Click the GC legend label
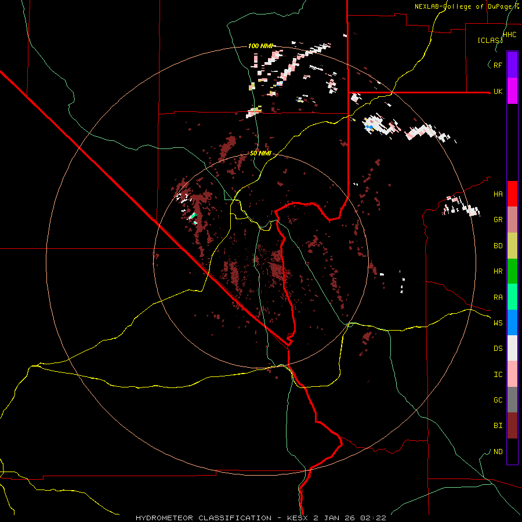Image resolution: width=522 pixels, height=522 pixels. point(498,400)
